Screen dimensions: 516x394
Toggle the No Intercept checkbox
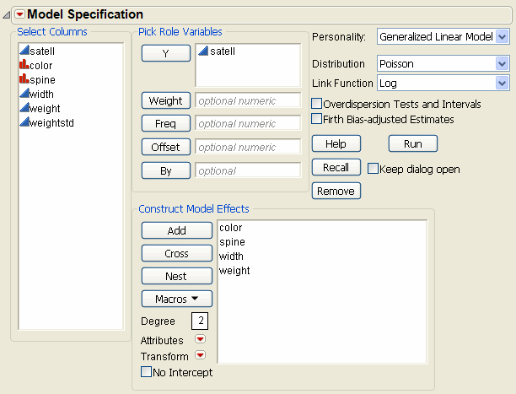tap(146, 372)
